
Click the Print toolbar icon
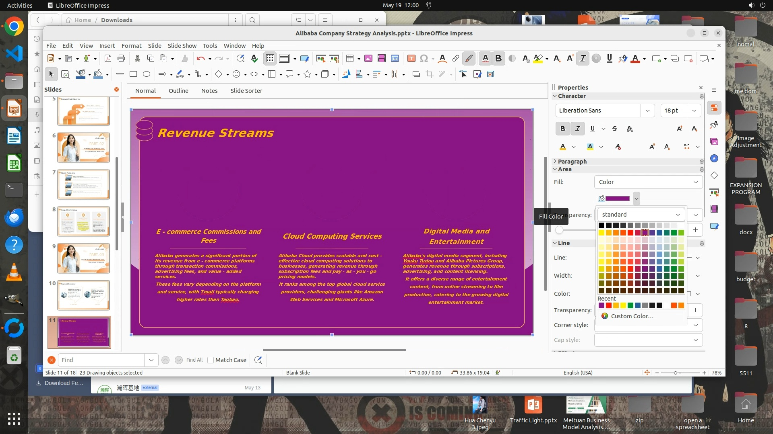coord(121,59)
